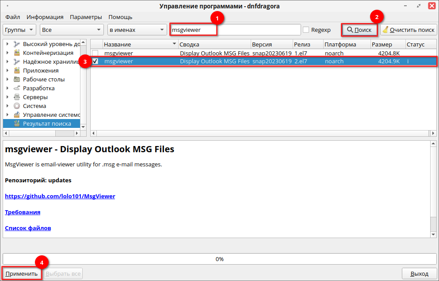Open the Файл menu
439x281 pixels.
tap(12, 17)
